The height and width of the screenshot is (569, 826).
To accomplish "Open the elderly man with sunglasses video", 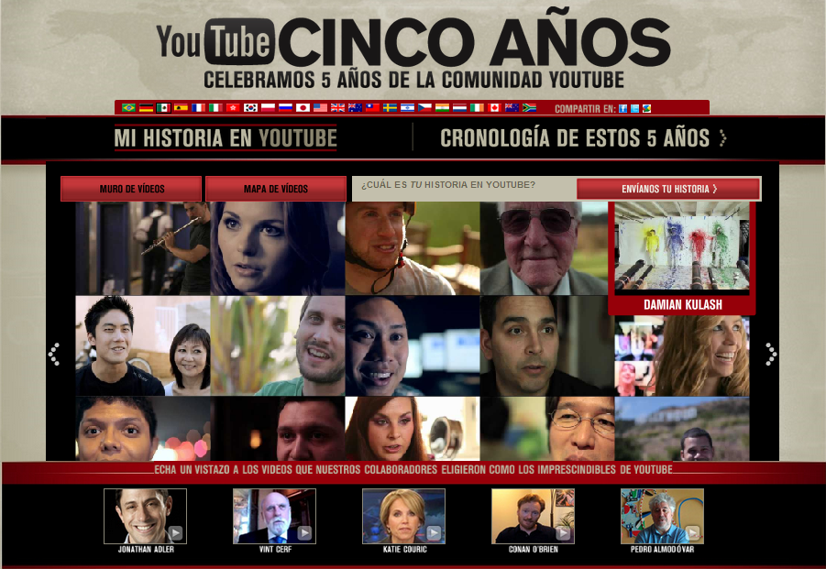I will pyautogui.click(x=545, y=248).
